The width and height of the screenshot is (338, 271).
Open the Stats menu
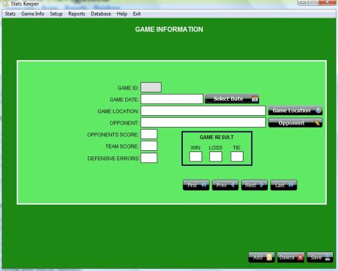(x=10, y=14)
